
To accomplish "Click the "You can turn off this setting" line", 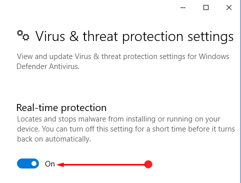I will pos(126,129).
